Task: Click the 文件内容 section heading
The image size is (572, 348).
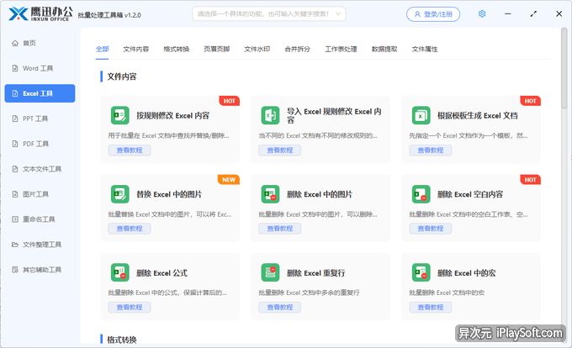Action: [x=121, y=76]
